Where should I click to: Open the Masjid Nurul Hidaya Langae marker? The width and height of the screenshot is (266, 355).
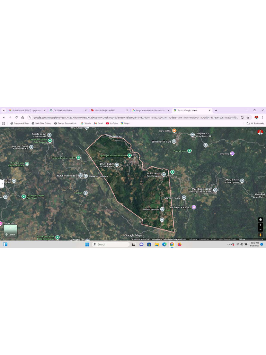(242, 181)
